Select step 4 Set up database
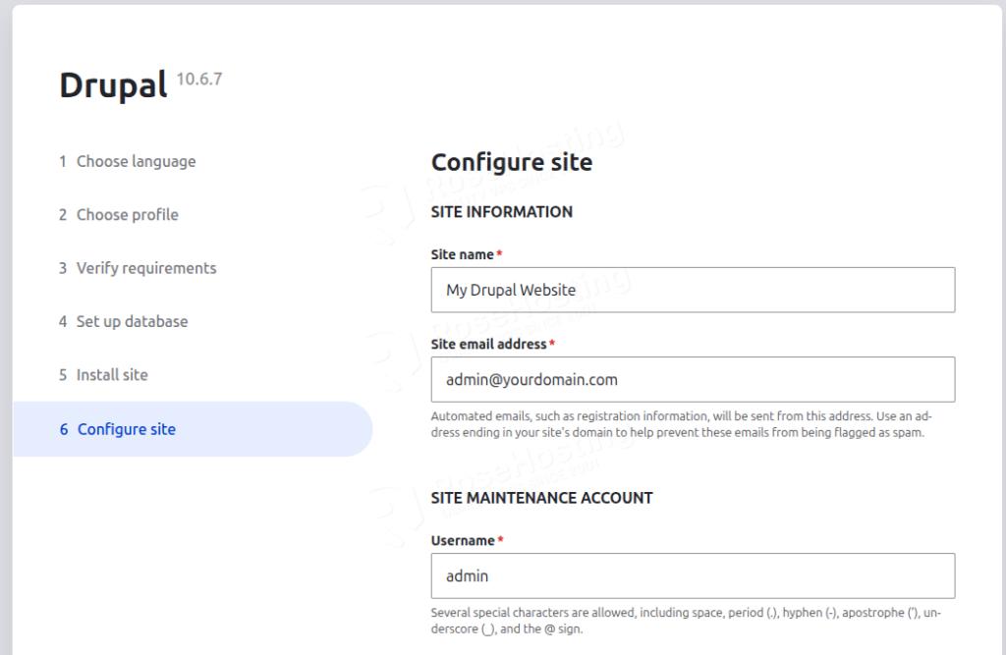This screenshot has width=1006, height=655. [123, 321]
